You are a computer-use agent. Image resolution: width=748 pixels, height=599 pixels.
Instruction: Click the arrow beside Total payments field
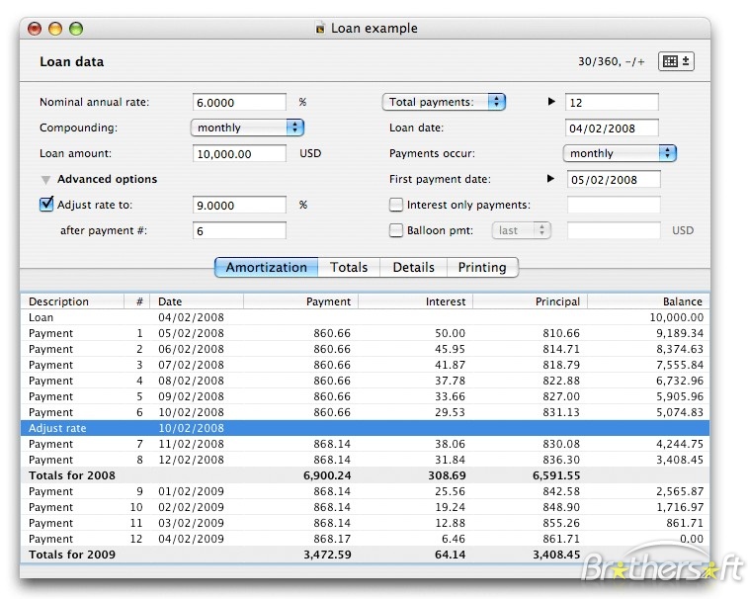[551, 102]
